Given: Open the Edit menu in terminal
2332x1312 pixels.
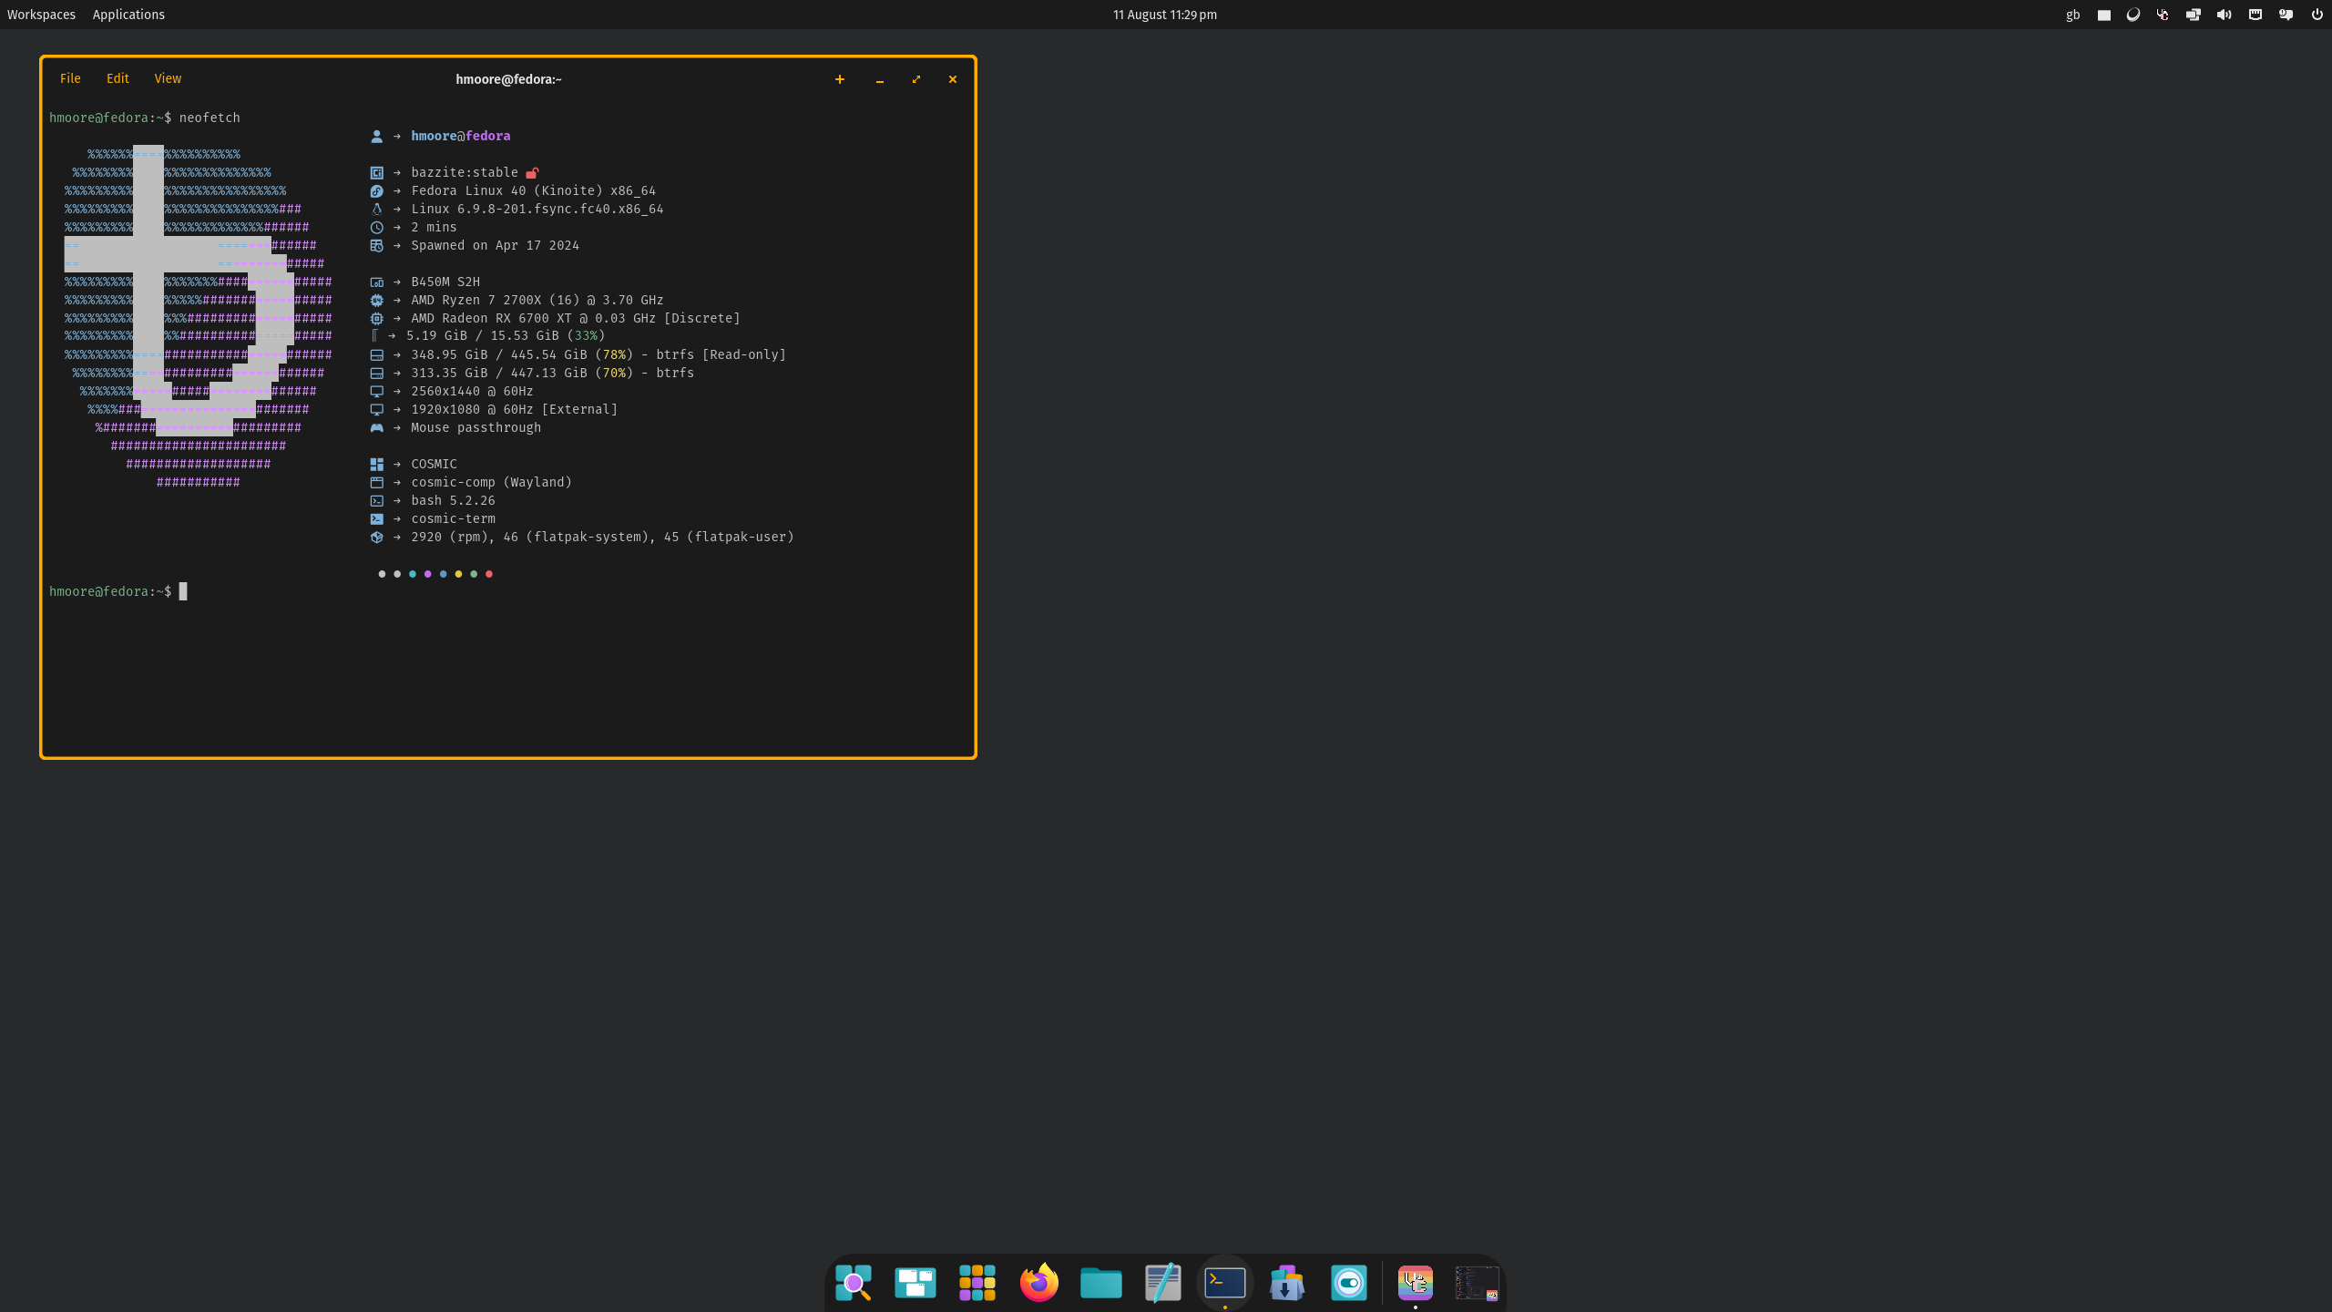Looking at the screenshot, I should point(118,78).
